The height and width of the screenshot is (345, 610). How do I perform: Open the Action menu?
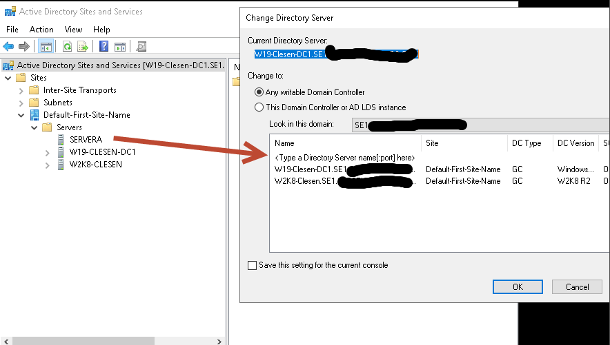[41, 30]
